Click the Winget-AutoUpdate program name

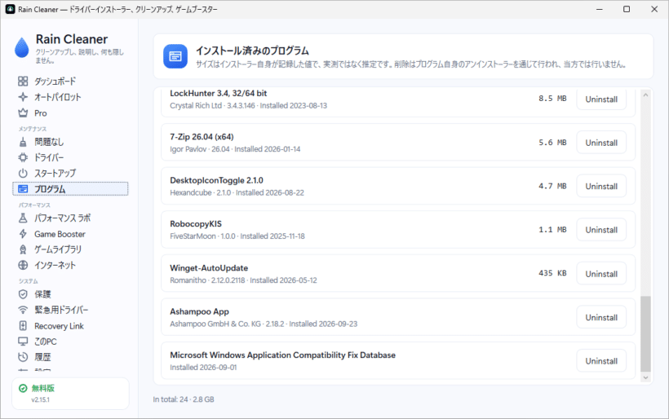(x=209, y=268)
